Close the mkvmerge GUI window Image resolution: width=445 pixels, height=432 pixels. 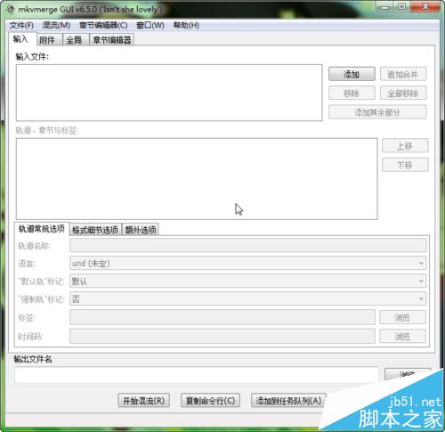(x=425, y=6)
